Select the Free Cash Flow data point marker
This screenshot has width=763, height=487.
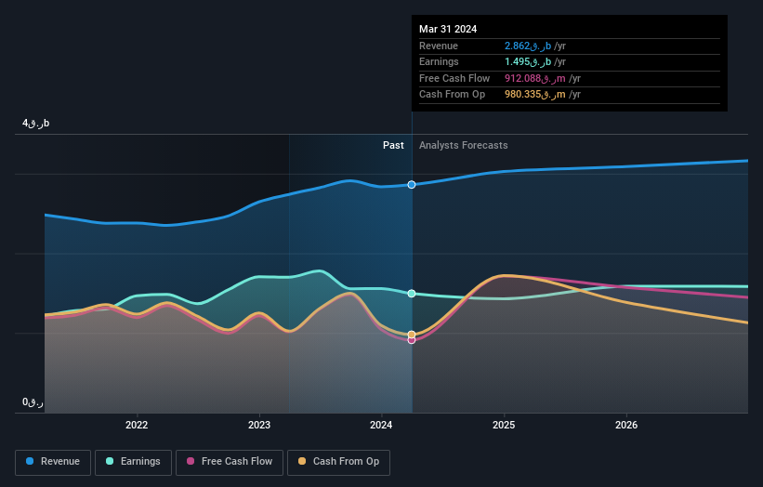pyautogui.click(x=412, y=340)
